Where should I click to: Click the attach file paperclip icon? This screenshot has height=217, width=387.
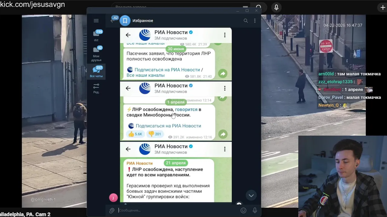click(x=112, y=210)
